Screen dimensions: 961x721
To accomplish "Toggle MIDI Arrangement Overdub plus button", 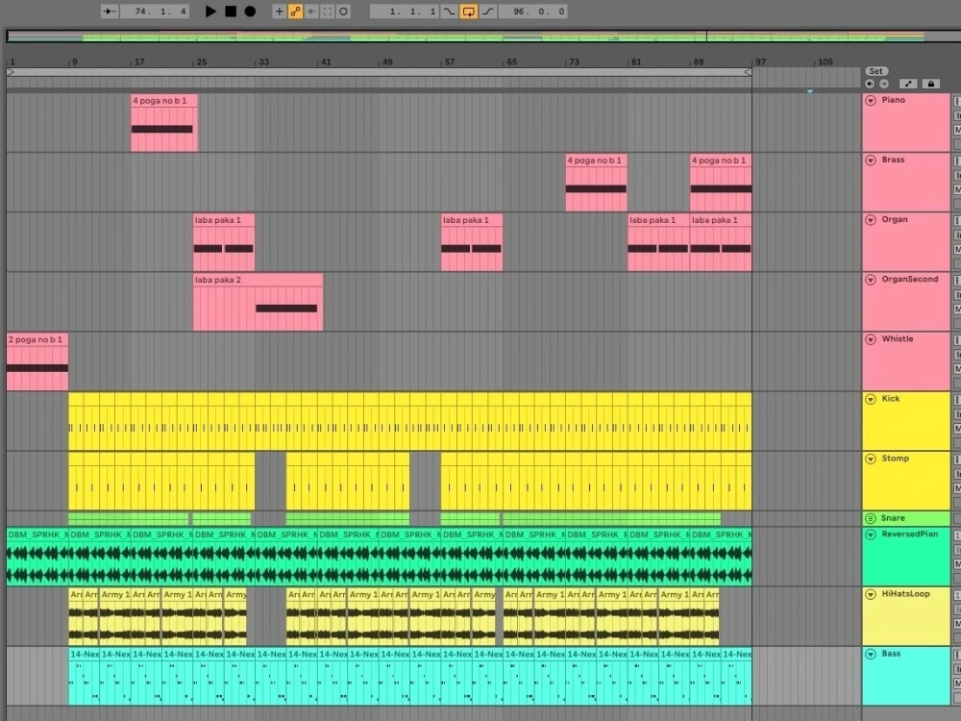I will (280, 11).
